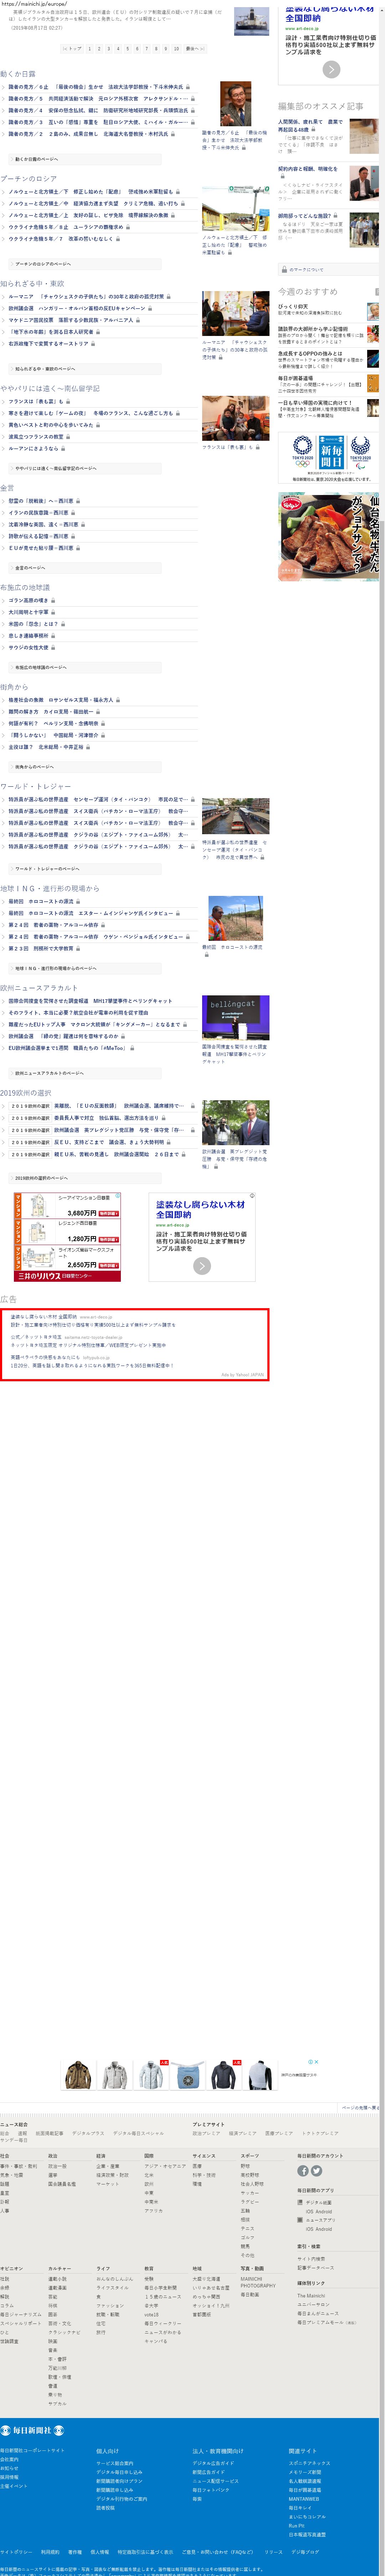Click lock icon beside 木村汎氏 article
Viewport: 385px width, 2576px height.
pos(173,134)
